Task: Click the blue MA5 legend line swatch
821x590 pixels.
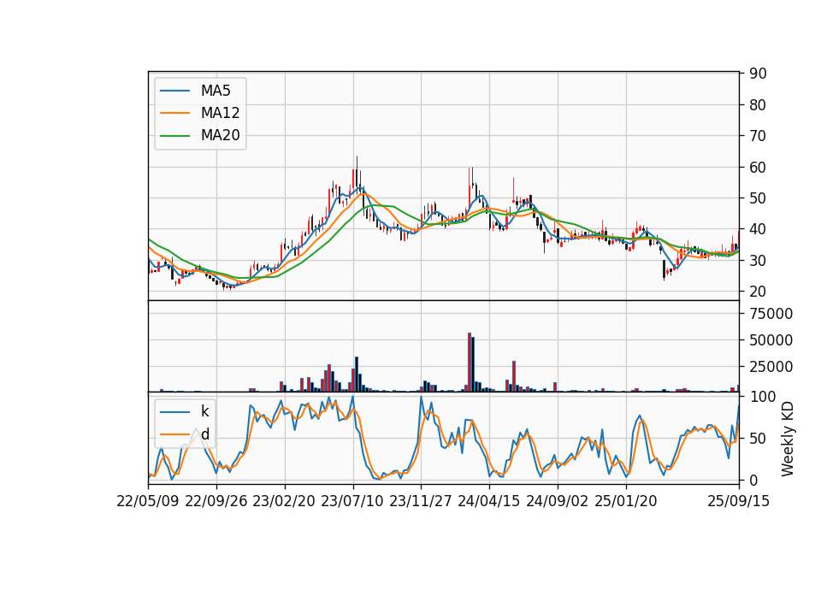Action: 174,91
